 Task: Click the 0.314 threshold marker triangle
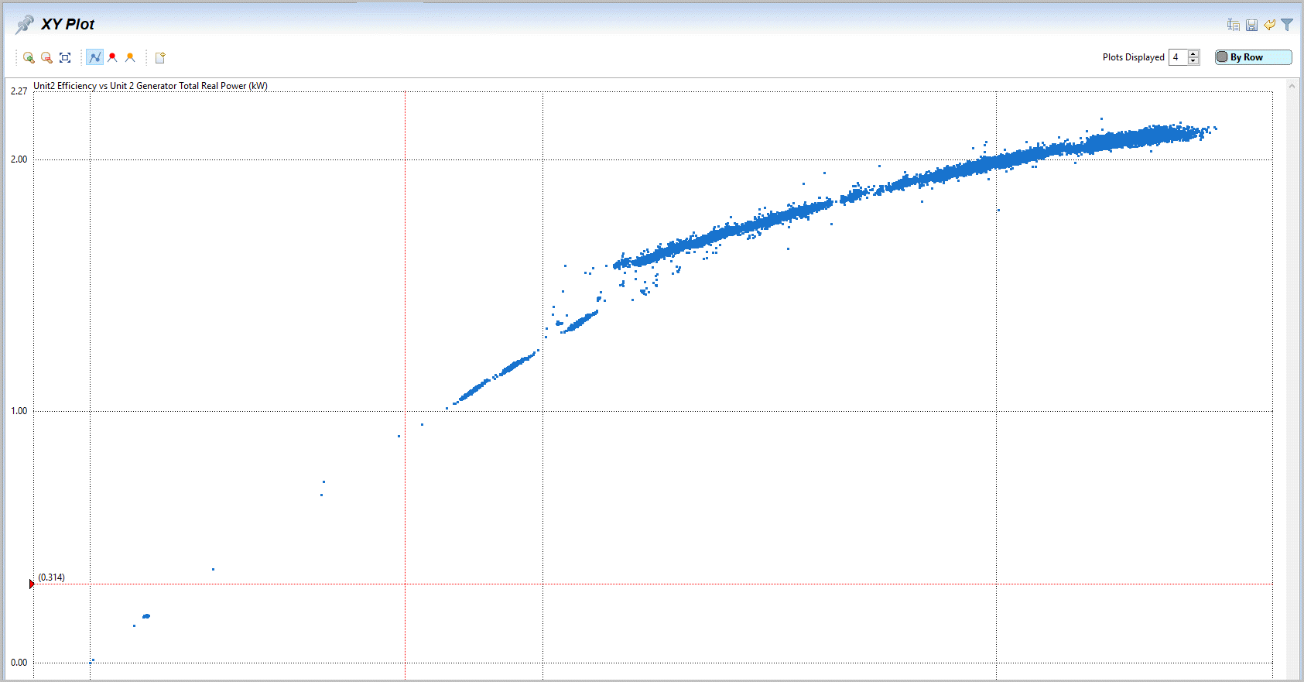tap(32, 584)
